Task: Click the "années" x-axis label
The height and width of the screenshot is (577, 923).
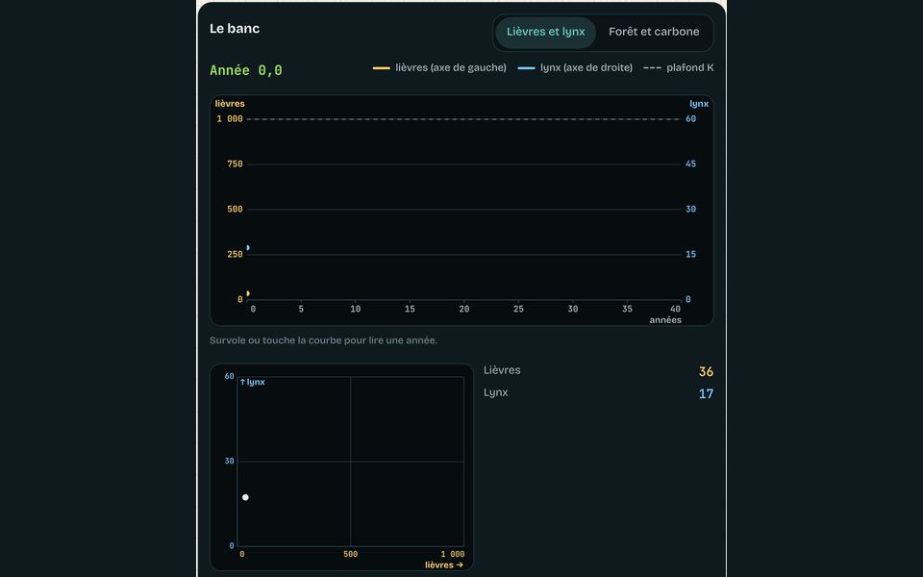Action: (665, 320)
